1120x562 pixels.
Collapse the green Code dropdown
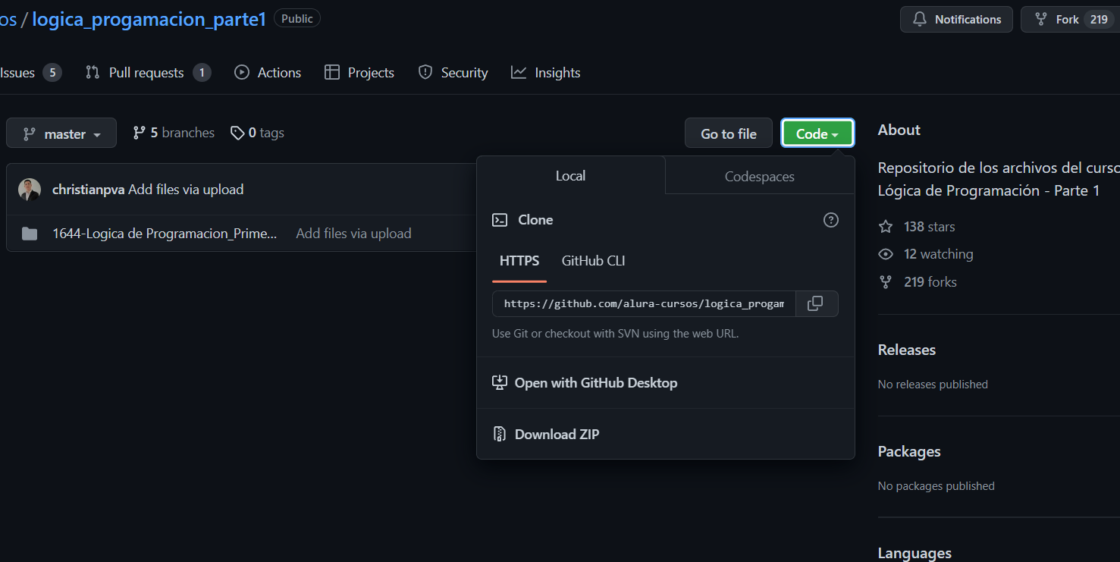[817, 133]
